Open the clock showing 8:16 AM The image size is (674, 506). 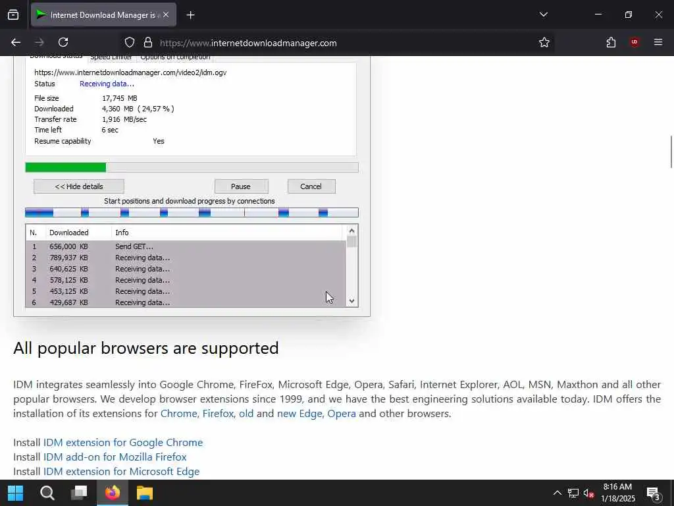tap(617, 493)
